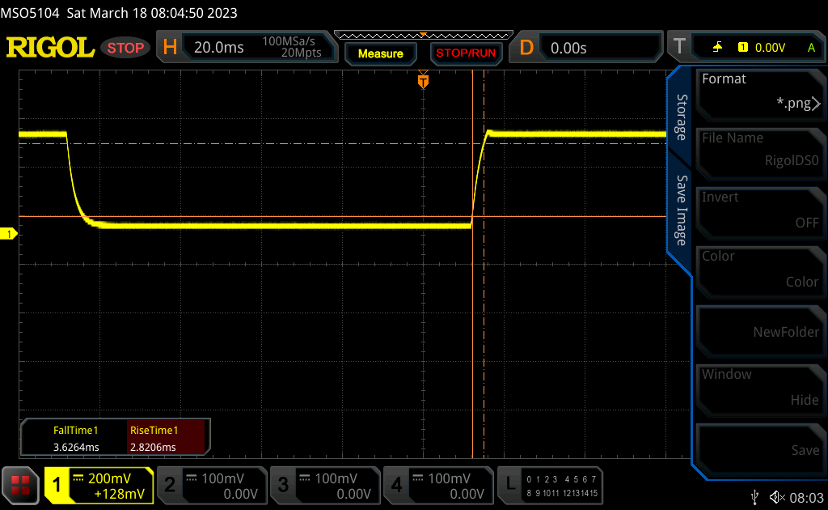This screenshot has height=510, width=828.
Task: Open the trigger T settings icon
Action: [678, 48]
